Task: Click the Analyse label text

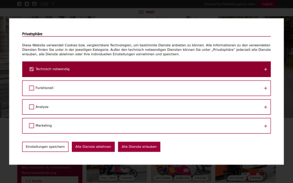Action: (42, 107)
